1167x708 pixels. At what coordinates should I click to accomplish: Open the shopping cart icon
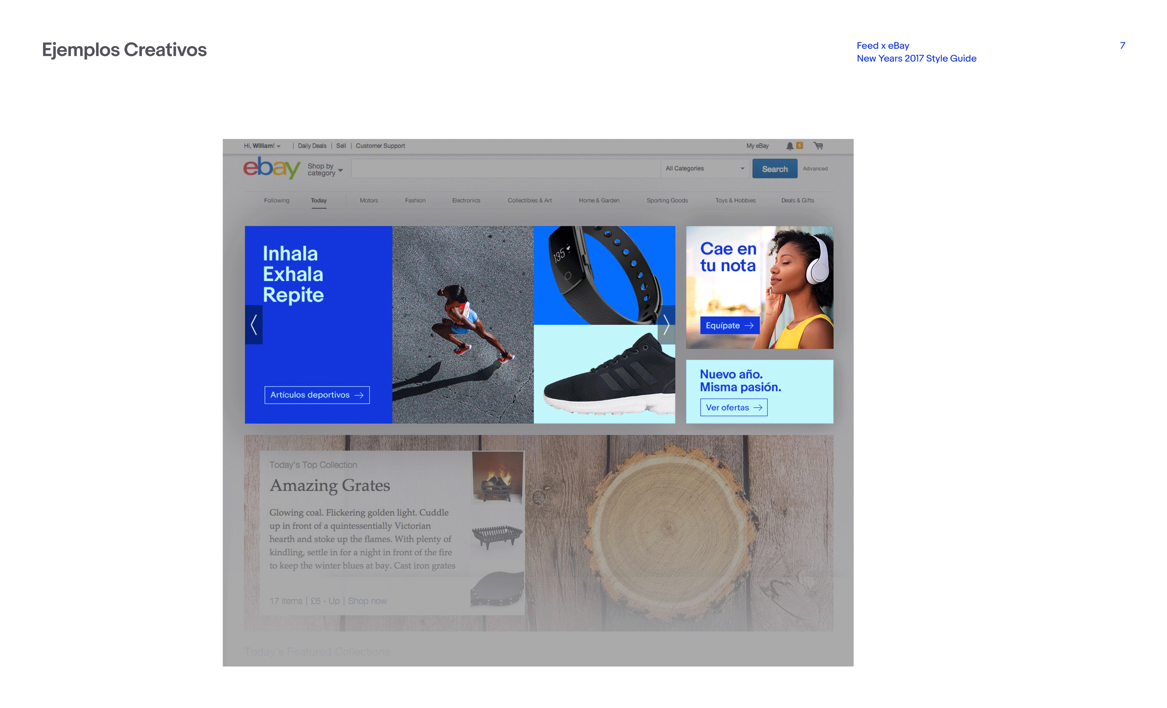click(818, 146)
